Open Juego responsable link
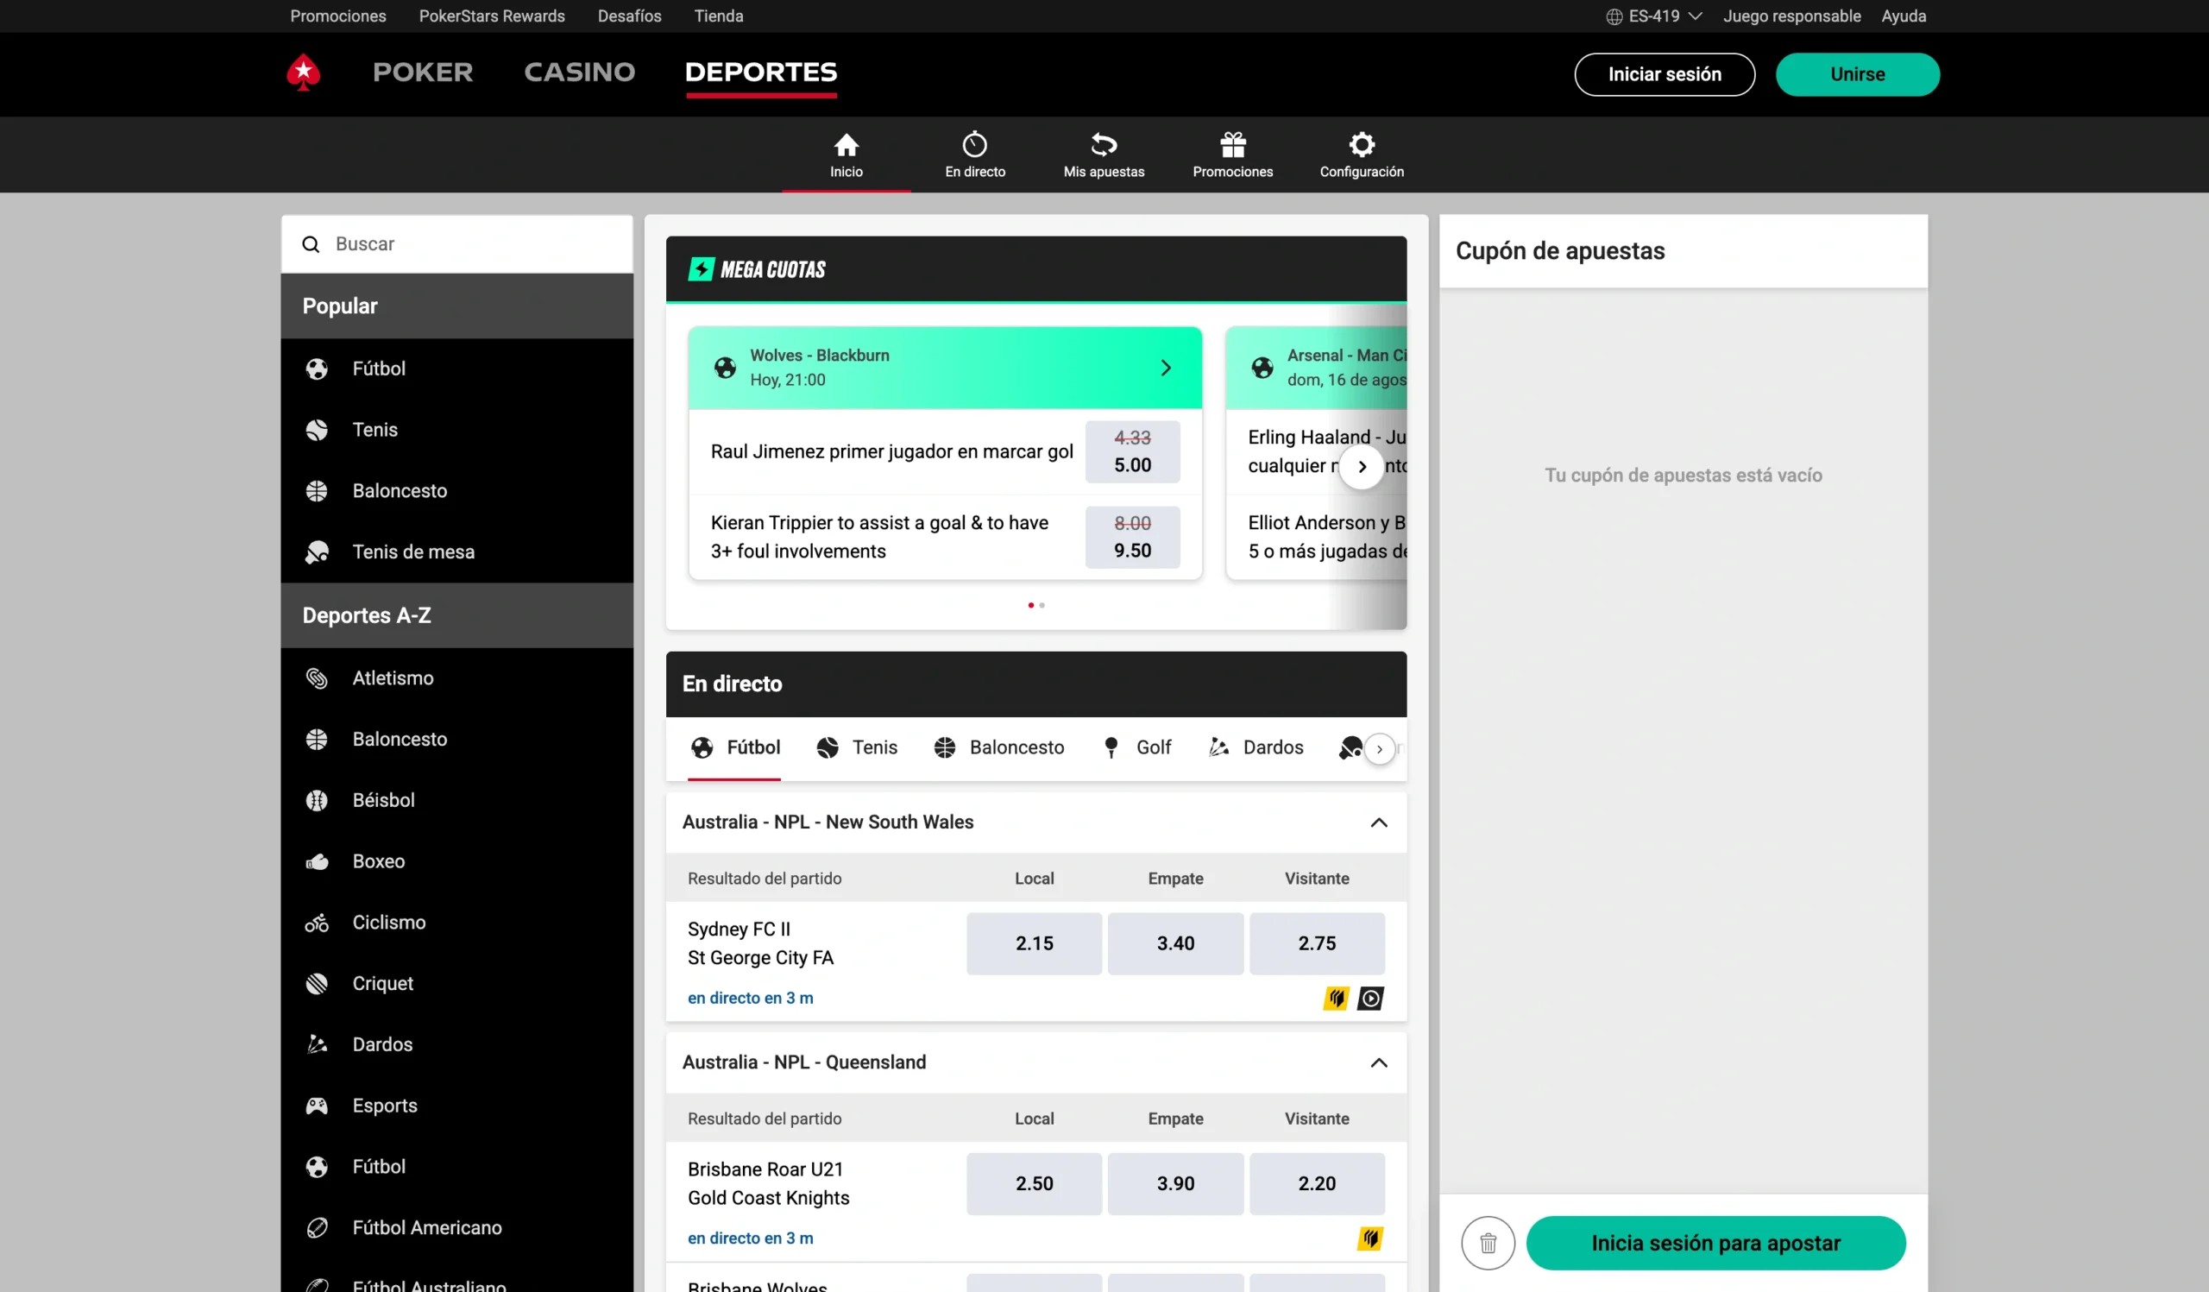 (x=1791, y=16)
